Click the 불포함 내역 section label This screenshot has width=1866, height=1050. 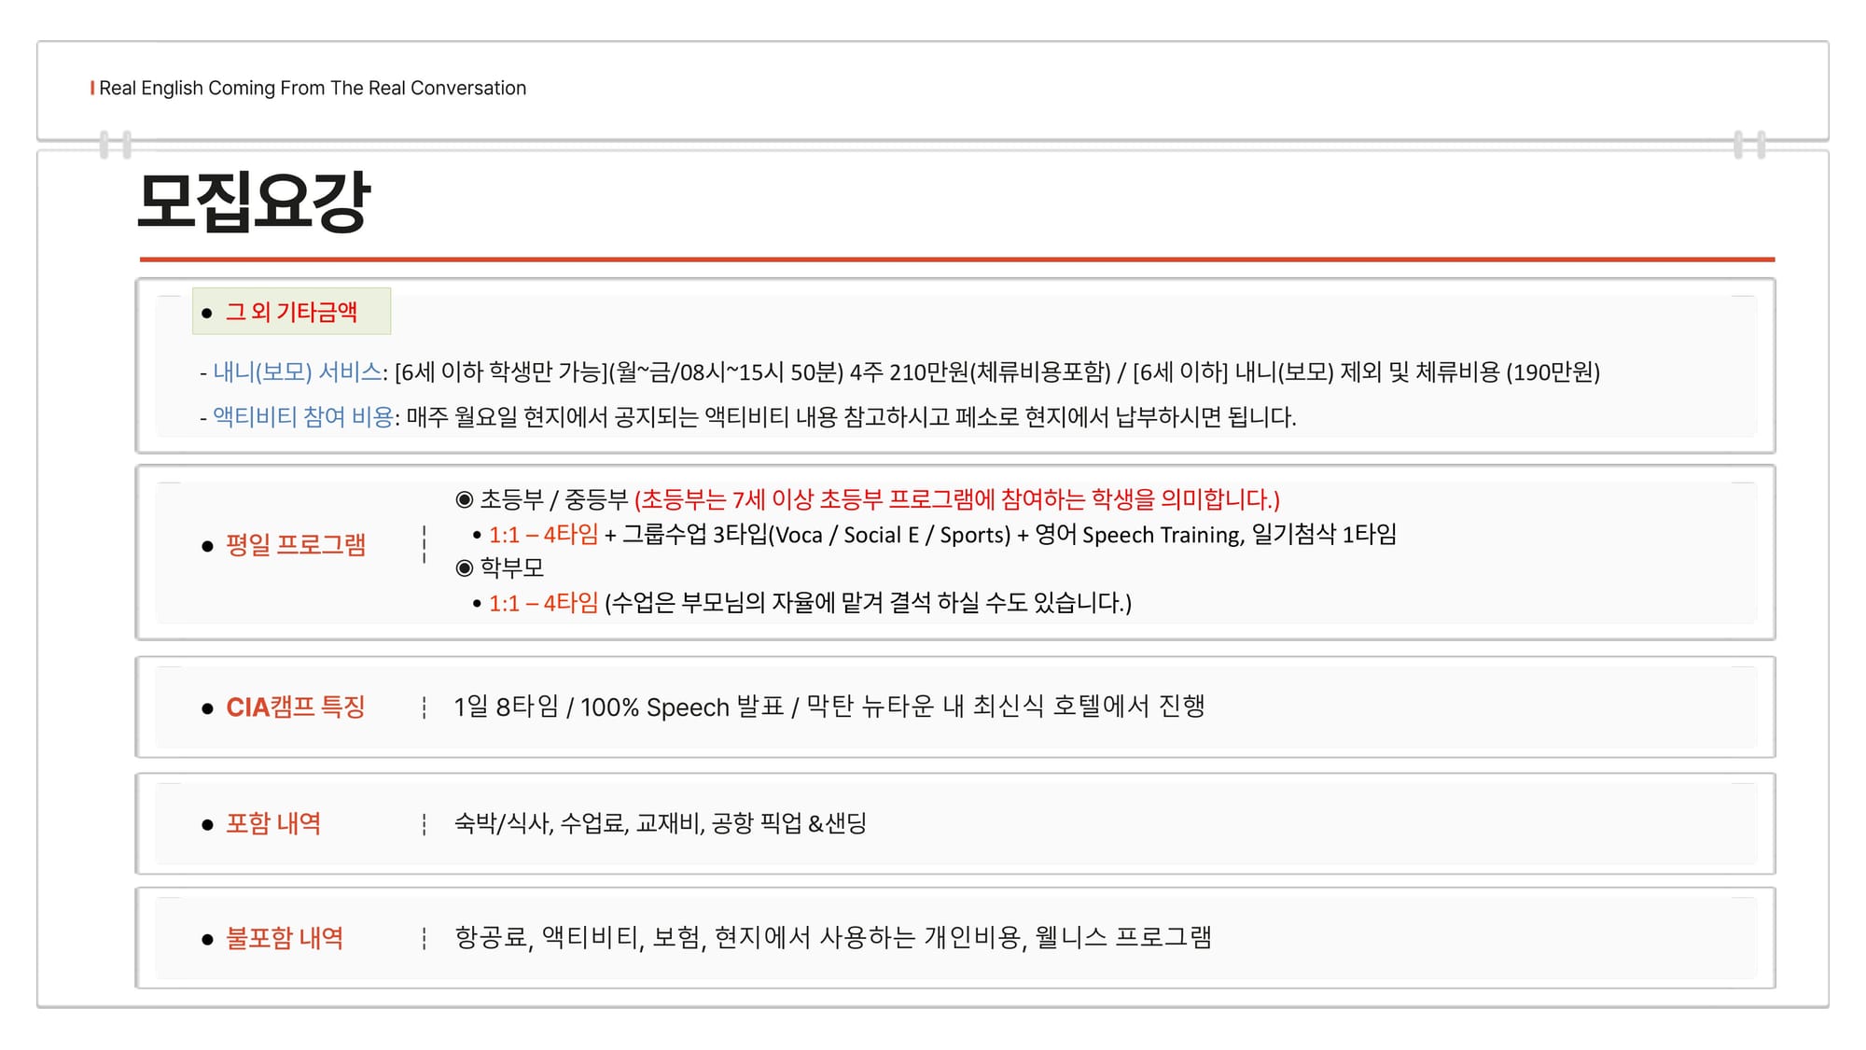[x=285, y=938]
